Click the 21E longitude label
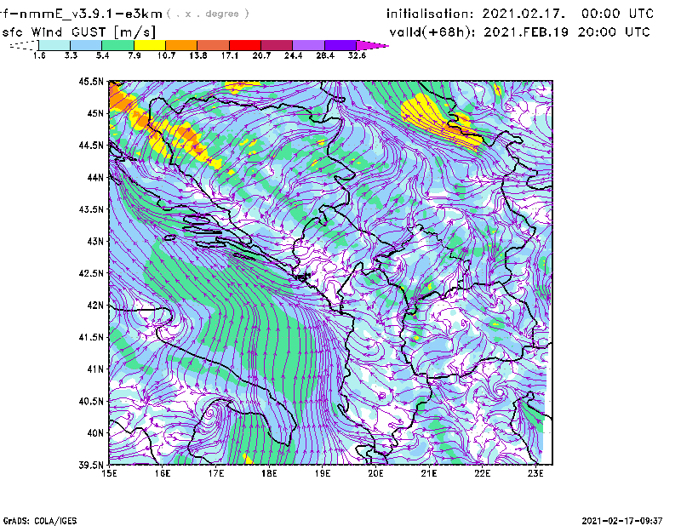This screenshot has height=526, width=681. click(429, 474)
